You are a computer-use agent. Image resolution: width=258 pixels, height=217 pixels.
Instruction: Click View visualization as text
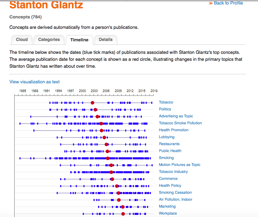tap(34, 82)
